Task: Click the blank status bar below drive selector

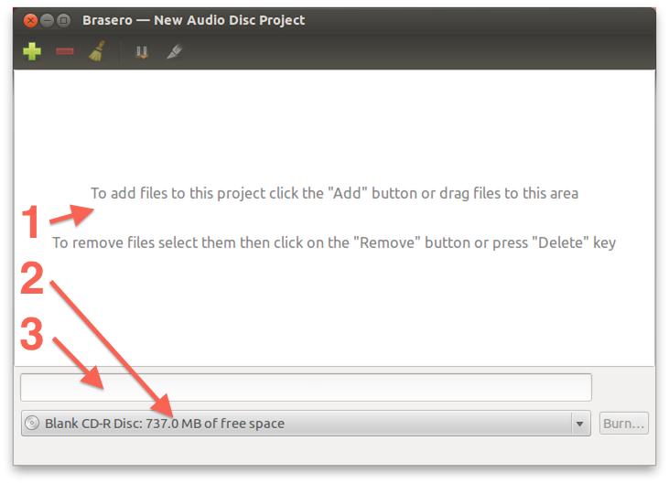Action: pos(335,451)
